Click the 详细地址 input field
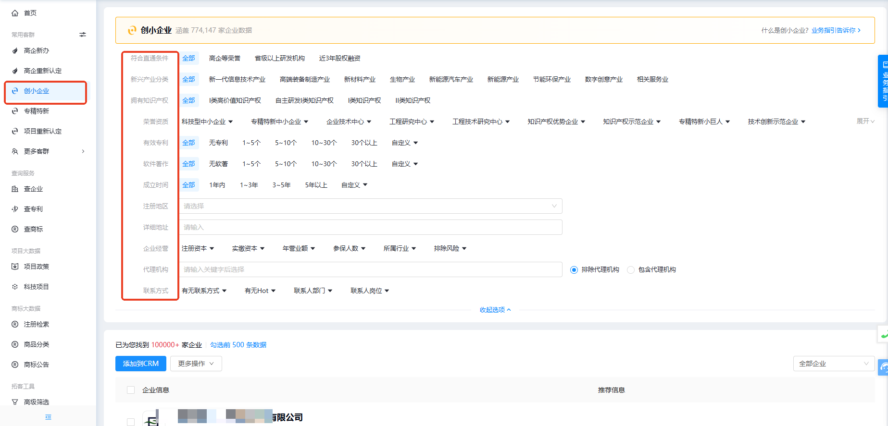The height and width of the screenshot is (426, 888). click(x=370, y=227)
